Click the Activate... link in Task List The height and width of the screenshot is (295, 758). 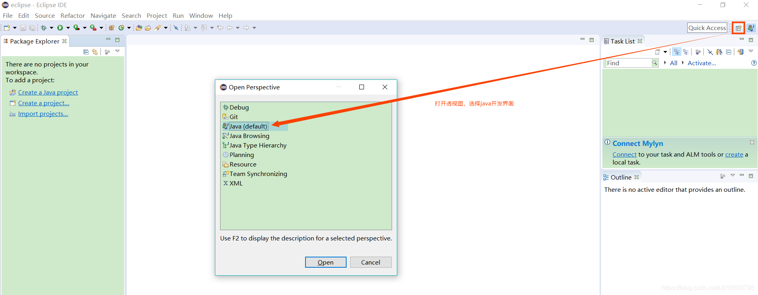pyautogui.click(x=702, y=63)
